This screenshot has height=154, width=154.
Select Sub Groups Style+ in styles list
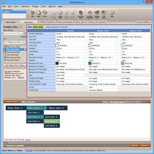tap(14, 57)
